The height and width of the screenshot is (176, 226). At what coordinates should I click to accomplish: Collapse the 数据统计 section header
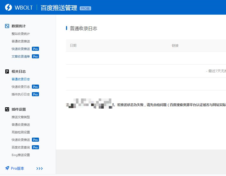tap(18, 26)
